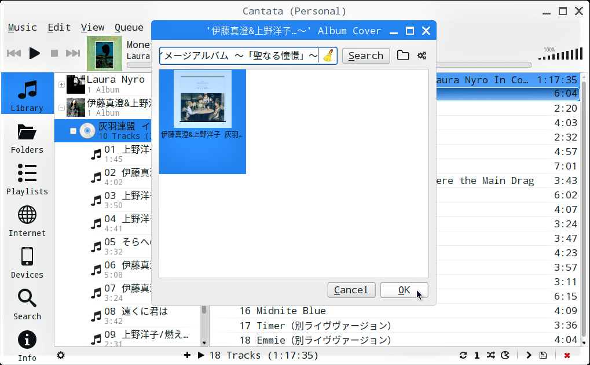The height and width of the screenshot is (365, 590).
Task: Click the playback position slider in the toolbar
Action: pyautogui.click(x=329, y=65)
